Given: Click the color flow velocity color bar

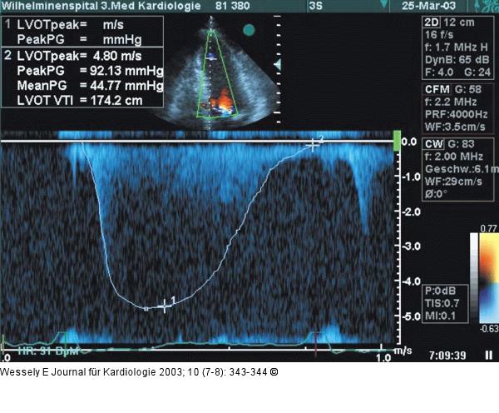Looking at the screenshot, I should 489,278.
